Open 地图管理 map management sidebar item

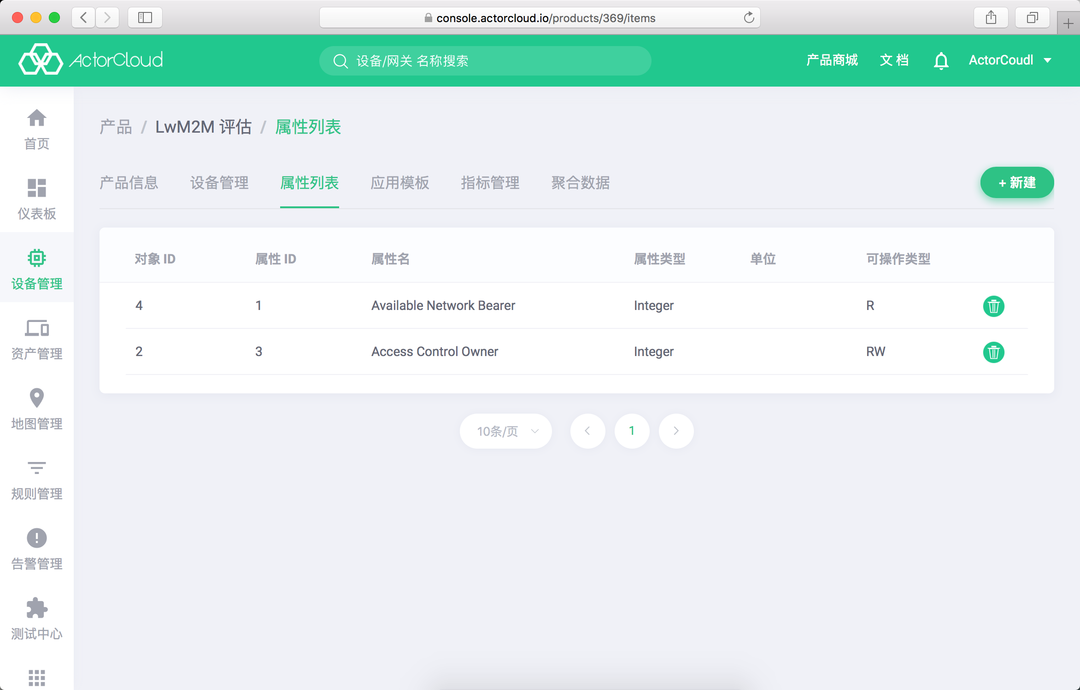click(x=37, y=409)
